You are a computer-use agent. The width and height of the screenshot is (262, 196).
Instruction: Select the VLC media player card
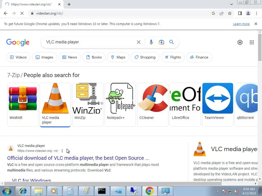tap(55, 105)
